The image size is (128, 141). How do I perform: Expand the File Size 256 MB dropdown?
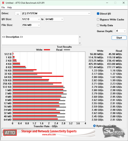(x=31, y=25)
